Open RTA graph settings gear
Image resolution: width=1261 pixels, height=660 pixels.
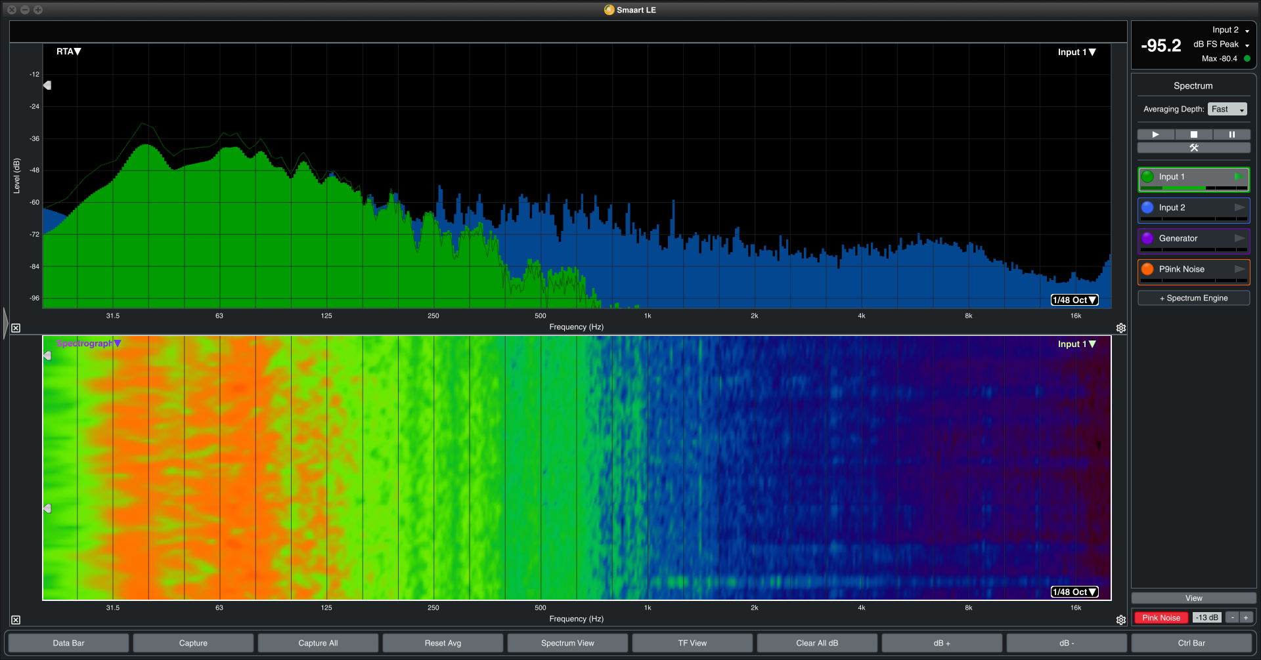click(1121, 328)
